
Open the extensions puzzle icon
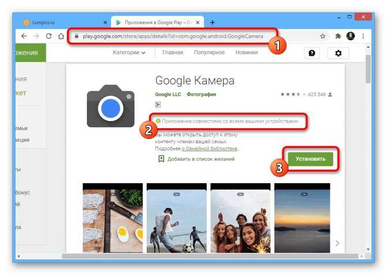tap(338, 36)
